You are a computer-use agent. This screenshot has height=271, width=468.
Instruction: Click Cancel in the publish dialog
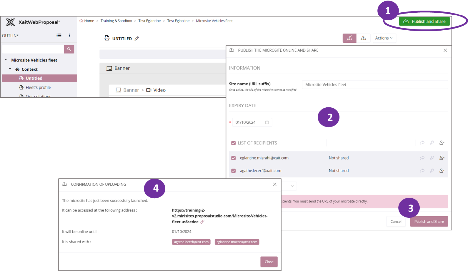point(396,222)
